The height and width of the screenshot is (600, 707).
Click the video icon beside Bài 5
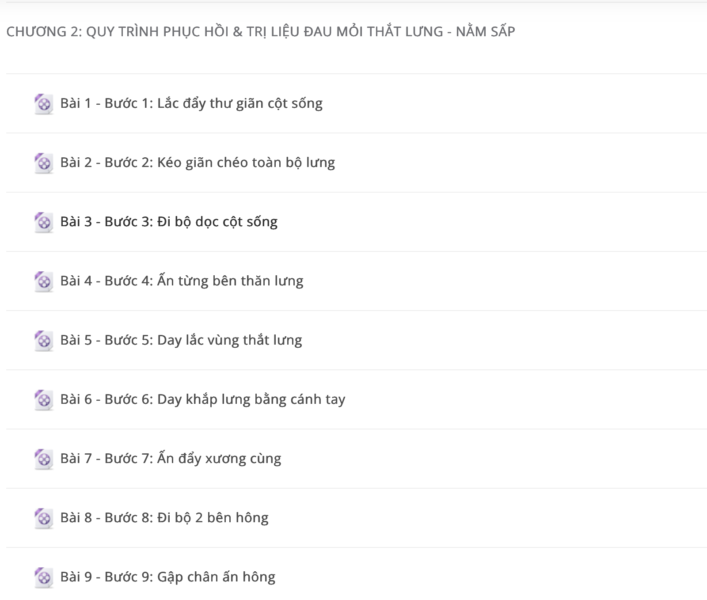[x=44, y=341]
